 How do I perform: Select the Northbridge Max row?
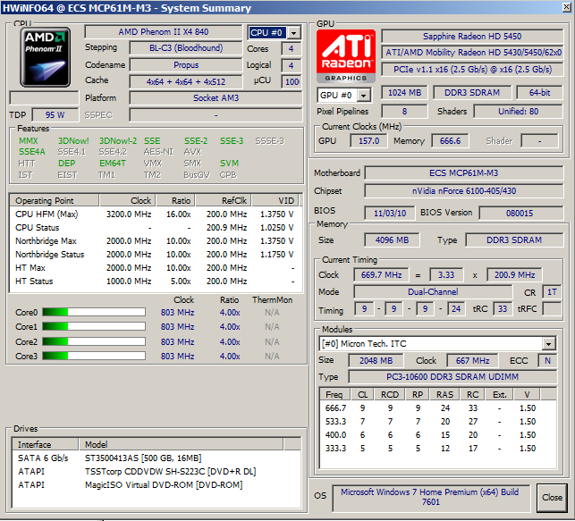coord(155,241)
